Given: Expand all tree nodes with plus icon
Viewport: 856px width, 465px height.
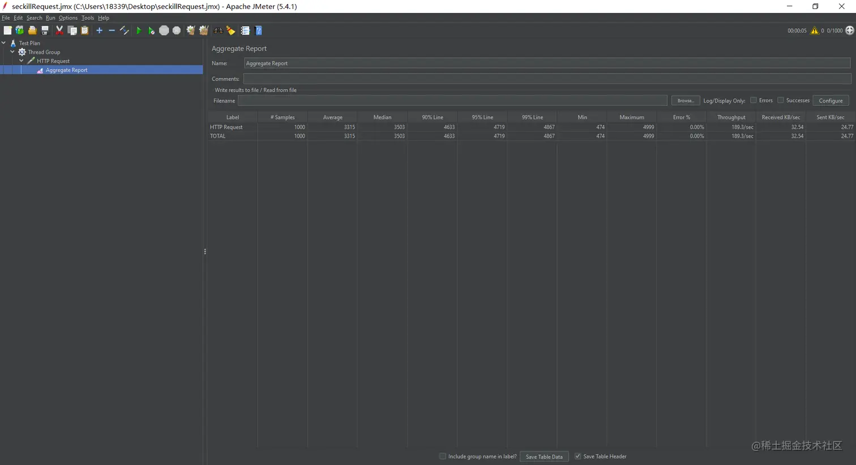Looking at the screenshot, I should pyautogui.click(x=99, y=31).
